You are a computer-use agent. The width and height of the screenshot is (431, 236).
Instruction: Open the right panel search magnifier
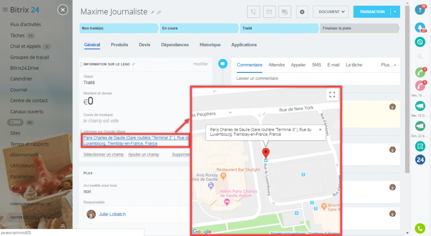(x=420, y=56)
